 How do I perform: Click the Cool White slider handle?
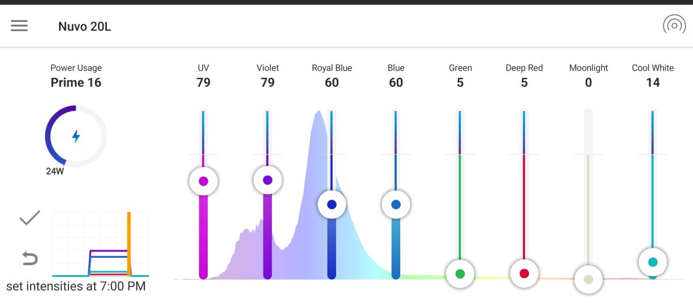(x=653, y=262)
